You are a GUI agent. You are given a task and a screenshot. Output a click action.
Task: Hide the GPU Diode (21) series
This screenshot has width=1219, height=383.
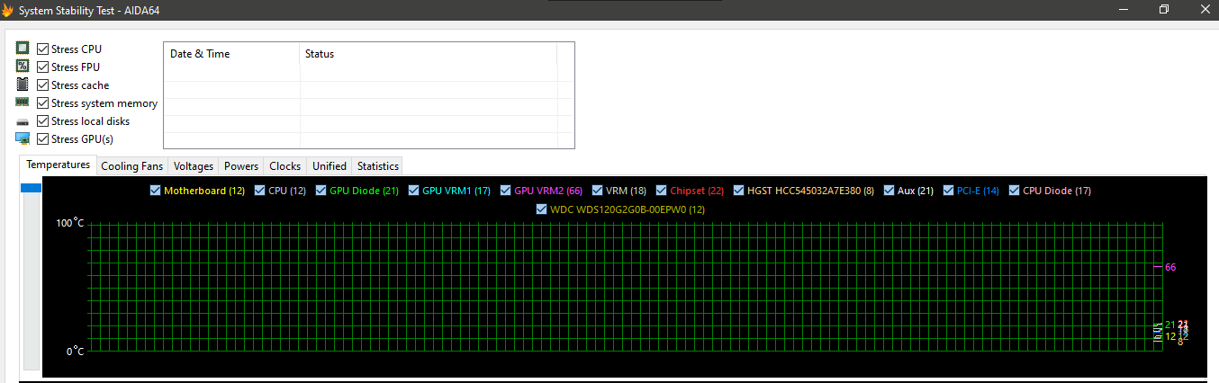click(321, 191)
